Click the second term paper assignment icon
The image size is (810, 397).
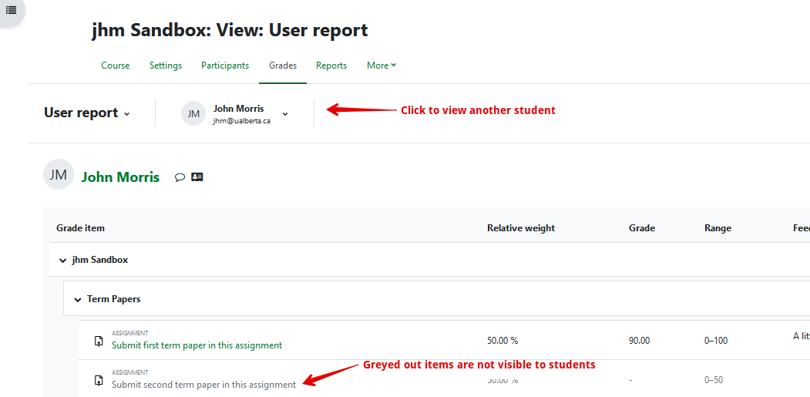coord(99,380)
